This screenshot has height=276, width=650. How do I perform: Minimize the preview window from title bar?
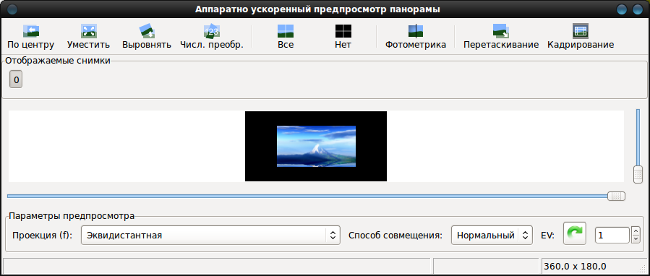[621, 9]
